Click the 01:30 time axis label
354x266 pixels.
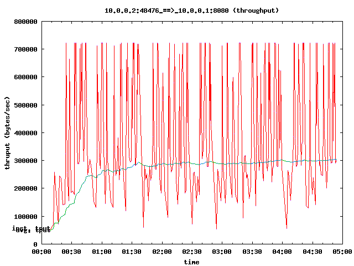pyautogui.click(x=132, y=252)
